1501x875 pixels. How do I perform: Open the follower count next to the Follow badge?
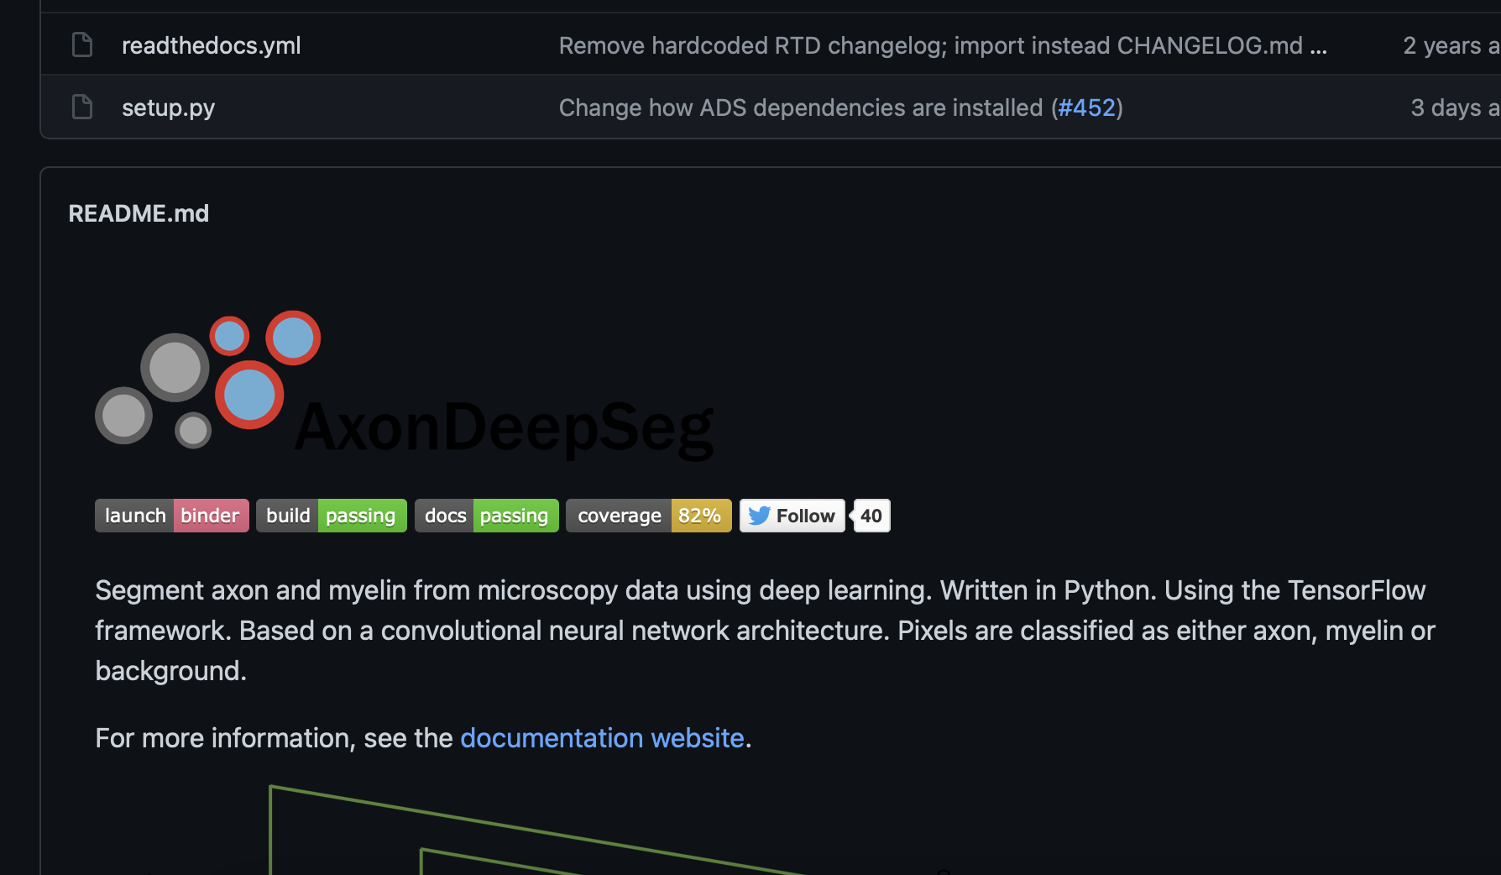coord(871,515)
